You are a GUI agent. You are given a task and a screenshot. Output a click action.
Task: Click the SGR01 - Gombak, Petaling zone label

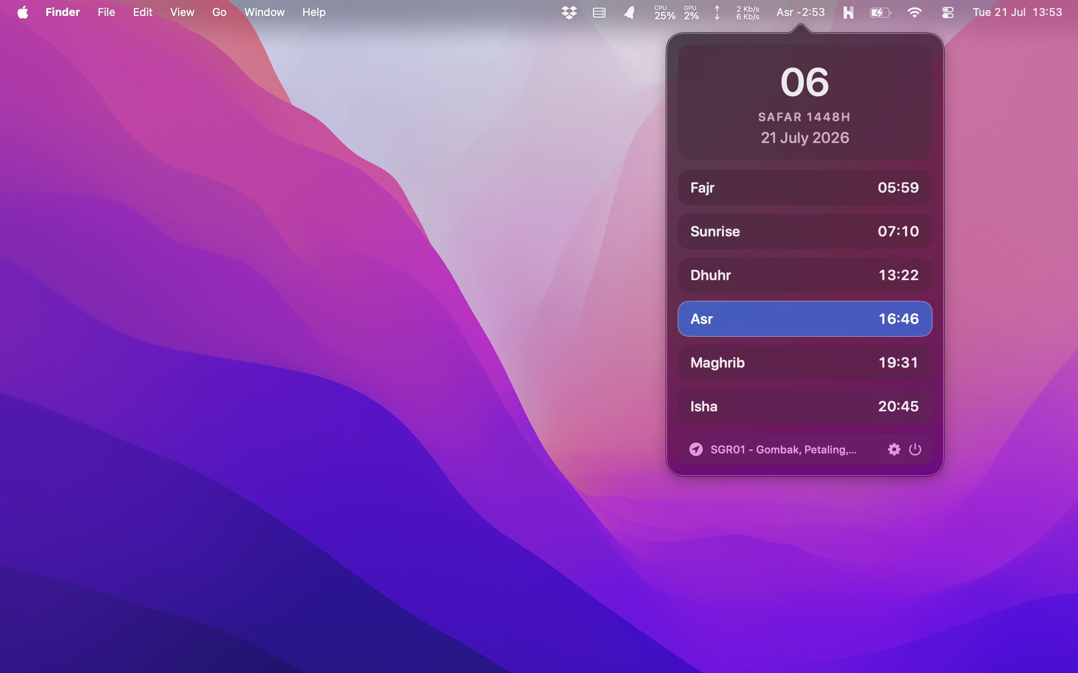coord(783,450)
